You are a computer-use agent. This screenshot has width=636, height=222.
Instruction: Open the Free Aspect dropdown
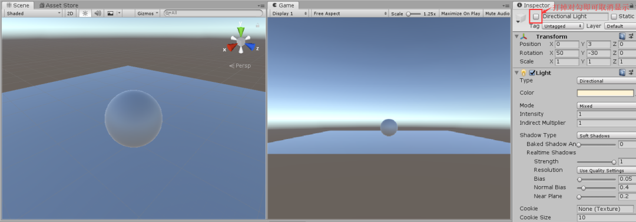(x=350, y=14)
